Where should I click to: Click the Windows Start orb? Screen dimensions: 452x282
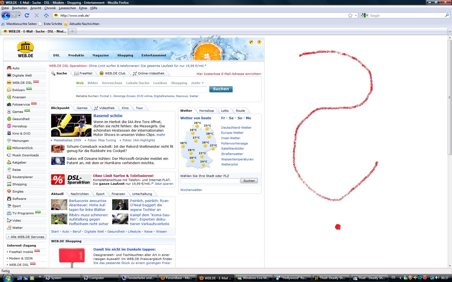tap(7, 277)
